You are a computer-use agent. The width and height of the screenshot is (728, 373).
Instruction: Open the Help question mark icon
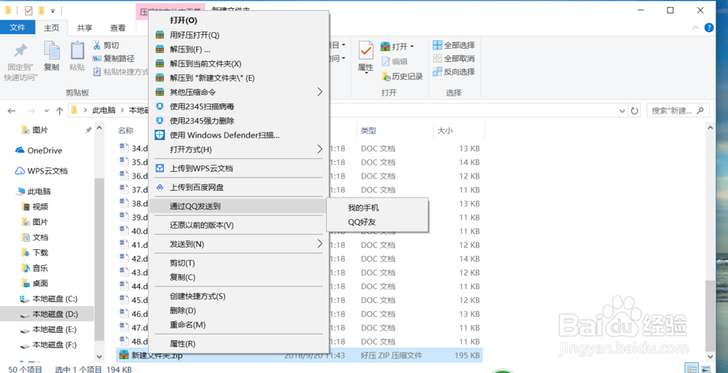point(709,28)
